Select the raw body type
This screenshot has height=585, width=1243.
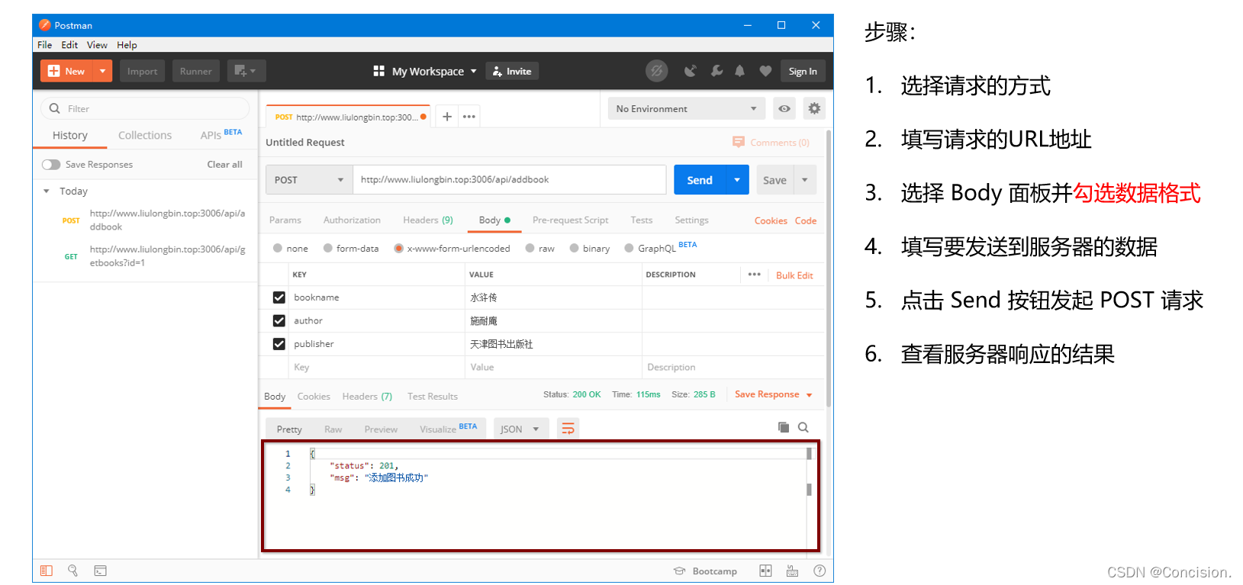530,248
